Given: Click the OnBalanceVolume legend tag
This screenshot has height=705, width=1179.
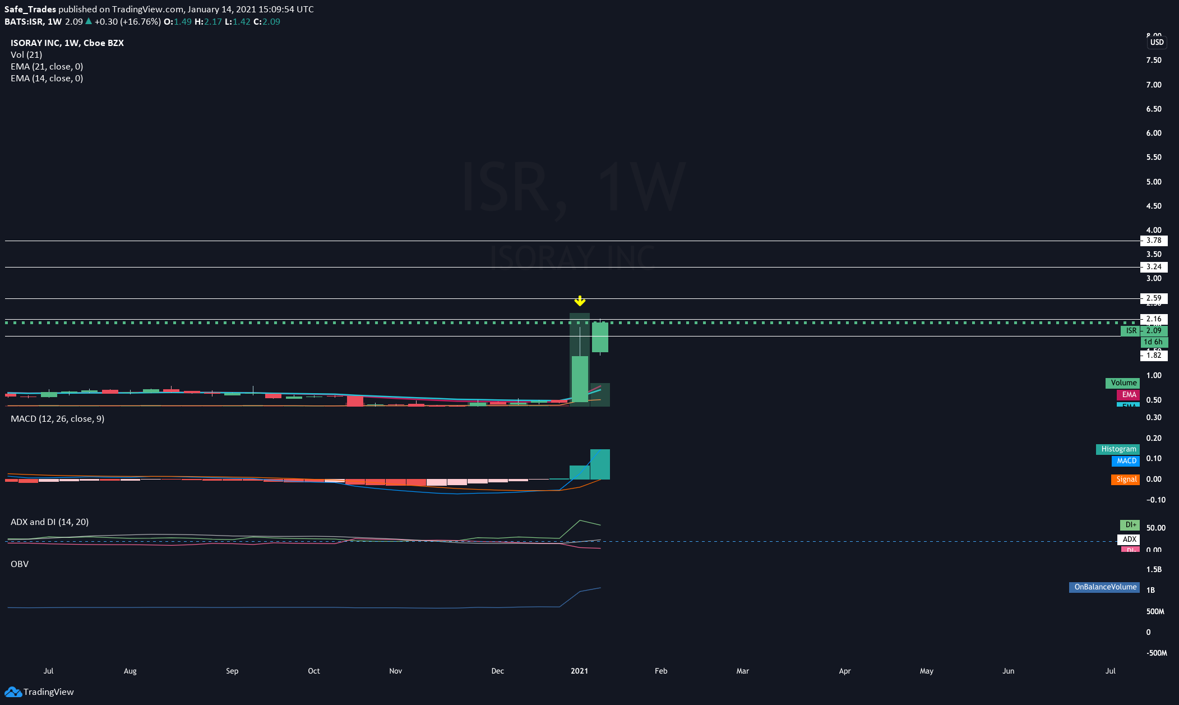Looking at the screenshot, I should point(1104,587).
